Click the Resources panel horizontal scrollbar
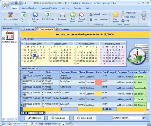 (x=10, y=119)
